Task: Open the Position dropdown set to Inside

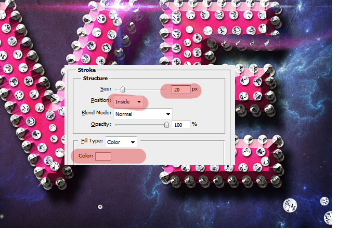Action: coord(128,101)
